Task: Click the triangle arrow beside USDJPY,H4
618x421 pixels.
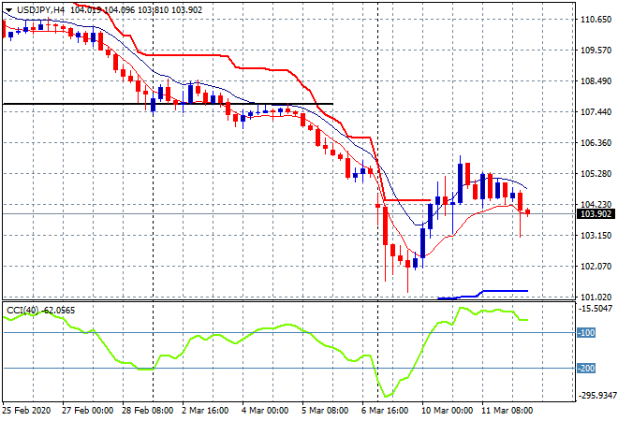Action: coord(8,8)
